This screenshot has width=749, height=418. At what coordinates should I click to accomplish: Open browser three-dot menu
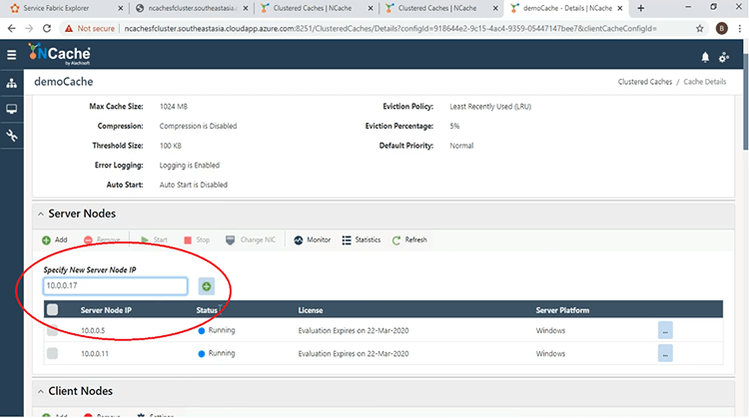[739, 29]
